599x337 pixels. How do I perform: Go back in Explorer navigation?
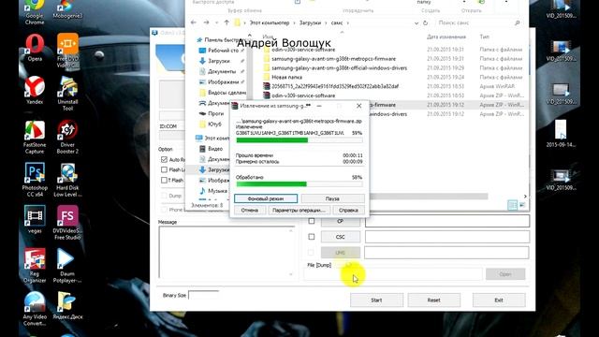click(194, 22)
